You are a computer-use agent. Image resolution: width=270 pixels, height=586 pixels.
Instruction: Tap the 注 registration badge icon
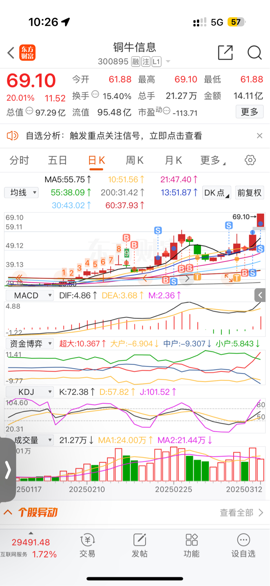pyautogui.click(x=146, y=62)
